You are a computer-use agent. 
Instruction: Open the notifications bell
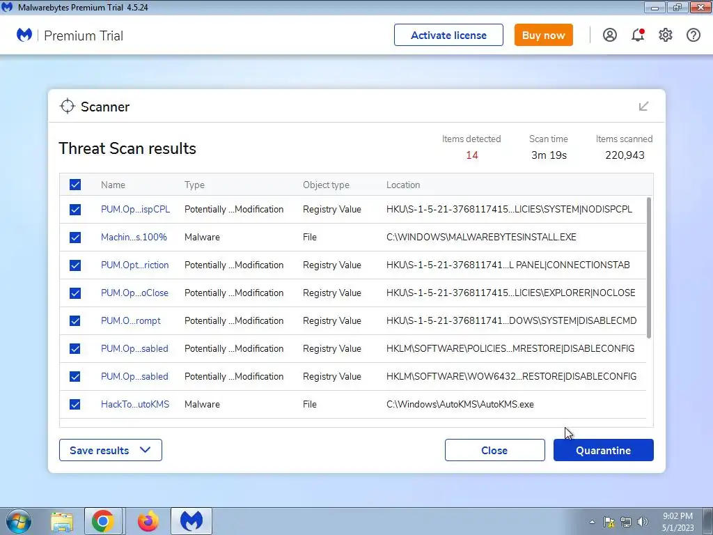coord(638,35)
